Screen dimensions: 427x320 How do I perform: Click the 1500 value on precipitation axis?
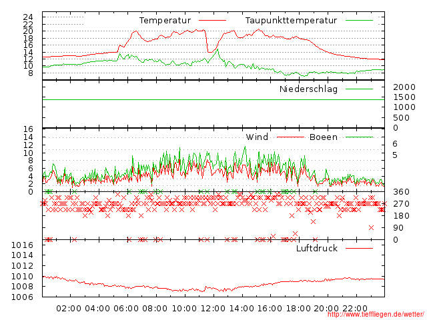(404, 97)
